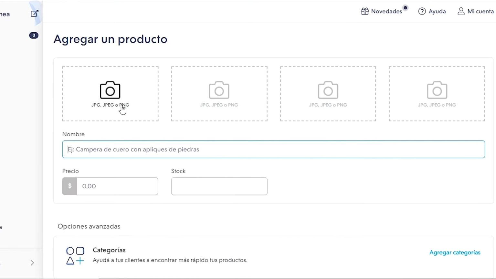The image size is (496, 279).
Task: Open the Novedades menu
Action: 386,12
